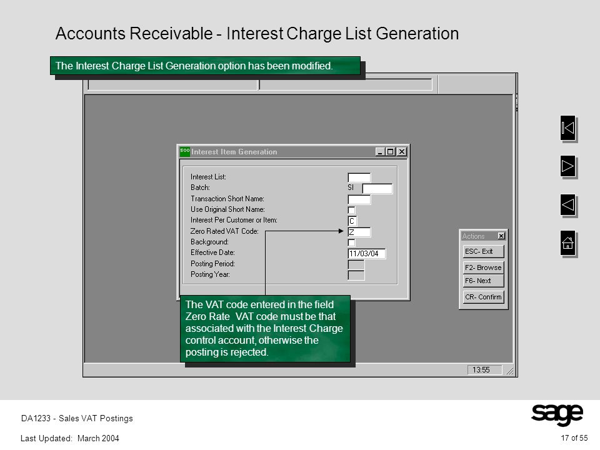Click the Transaction Short Name field
This screenshot has width=600, height=450.
click(x=359, y=200)
